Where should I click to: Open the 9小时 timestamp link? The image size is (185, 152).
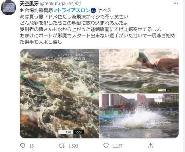[75, 4]
